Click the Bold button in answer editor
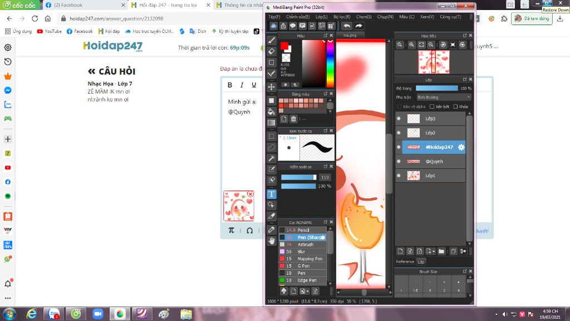This screenshot has height=321, width=570. 230,85
